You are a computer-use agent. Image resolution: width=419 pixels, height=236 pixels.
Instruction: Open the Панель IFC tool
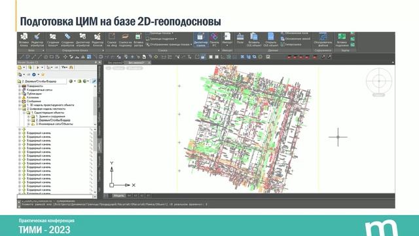coord(214,40)
